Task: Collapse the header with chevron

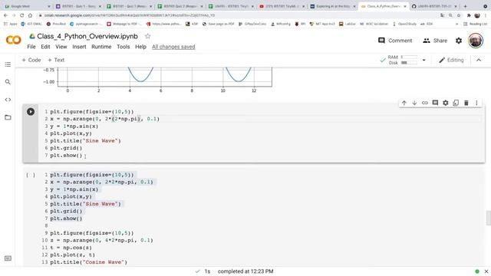Action: click(x=479, y=60)
